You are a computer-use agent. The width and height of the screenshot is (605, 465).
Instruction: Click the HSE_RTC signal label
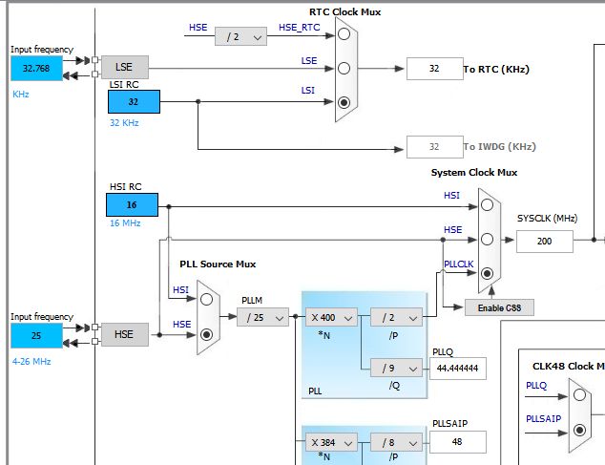[x=300, y=28]
